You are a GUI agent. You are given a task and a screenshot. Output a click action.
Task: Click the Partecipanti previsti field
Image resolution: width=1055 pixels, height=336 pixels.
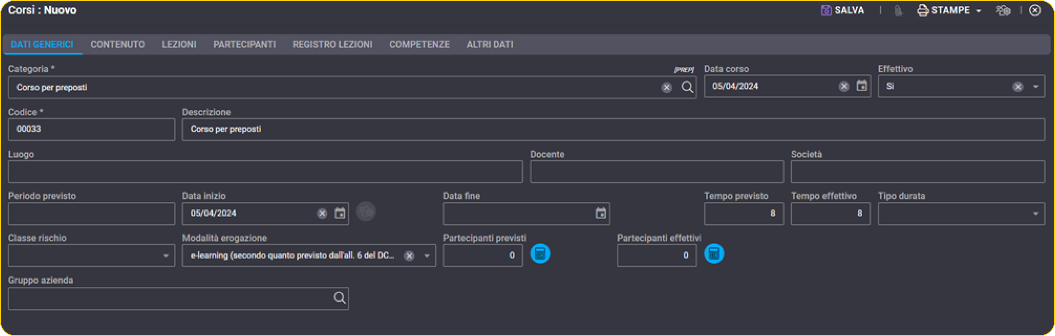tap(482, 256)
